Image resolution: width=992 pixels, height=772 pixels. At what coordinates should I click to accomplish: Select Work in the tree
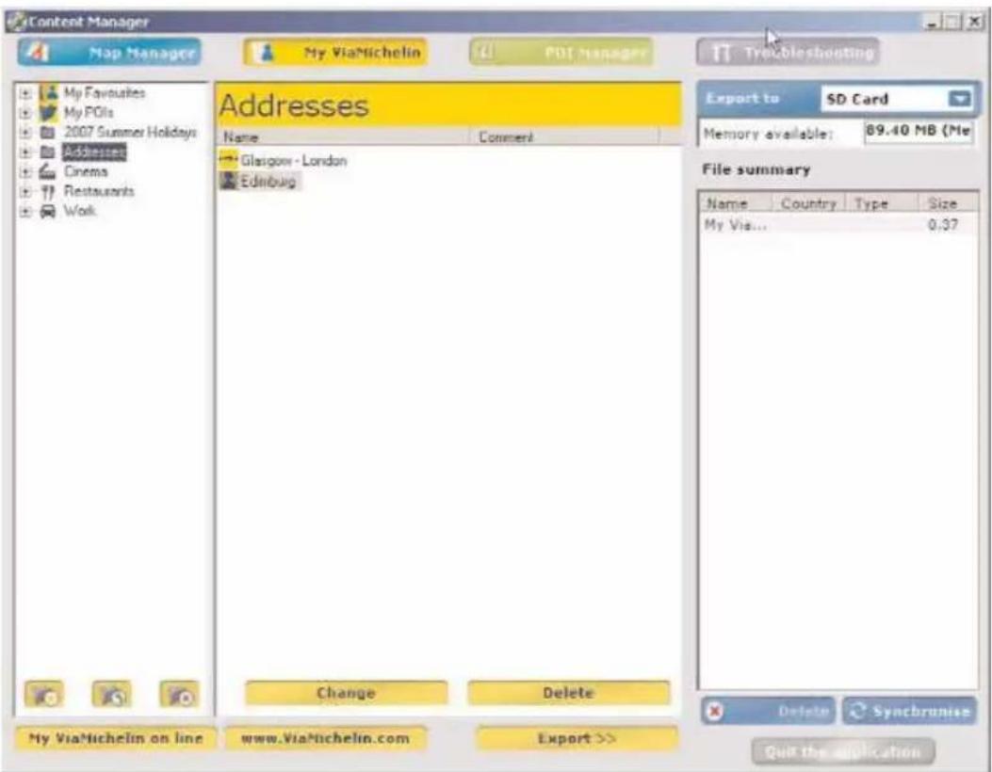pyautogui.click(x=80, y=211)
